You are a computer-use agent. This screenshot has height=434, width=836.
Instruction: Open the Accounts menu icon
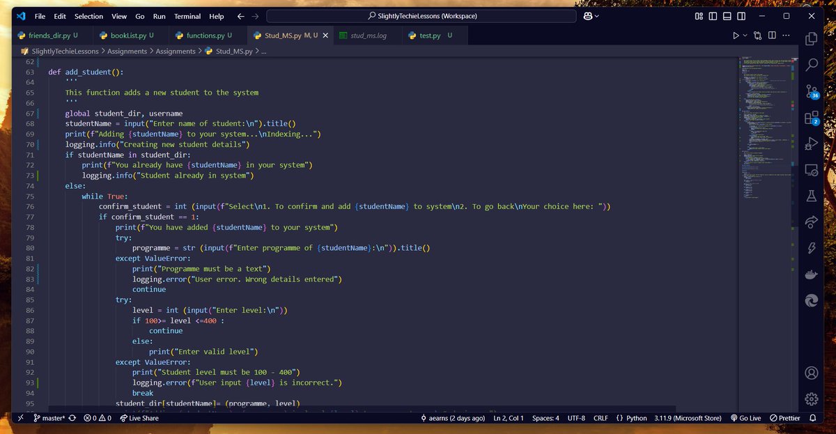click(811, 373)
